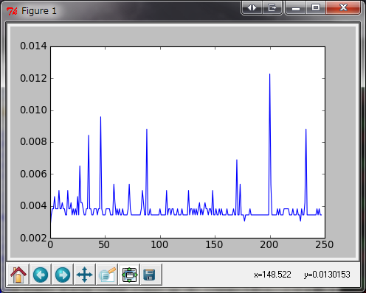Go forward to next view arrow
This screenshot has height=293, width=366.
[x=63, y=275]
